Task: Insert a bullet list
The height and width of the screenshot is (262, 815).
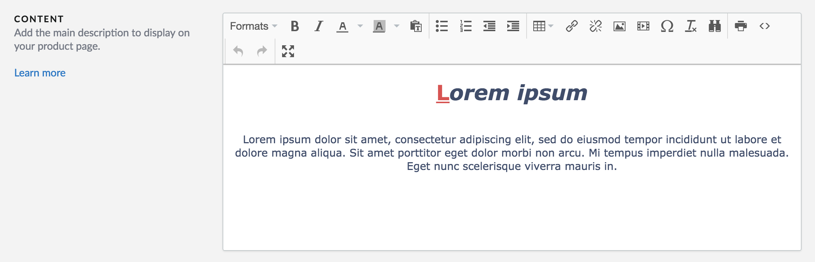Action: pyautogui.click(x=442, y=26)
